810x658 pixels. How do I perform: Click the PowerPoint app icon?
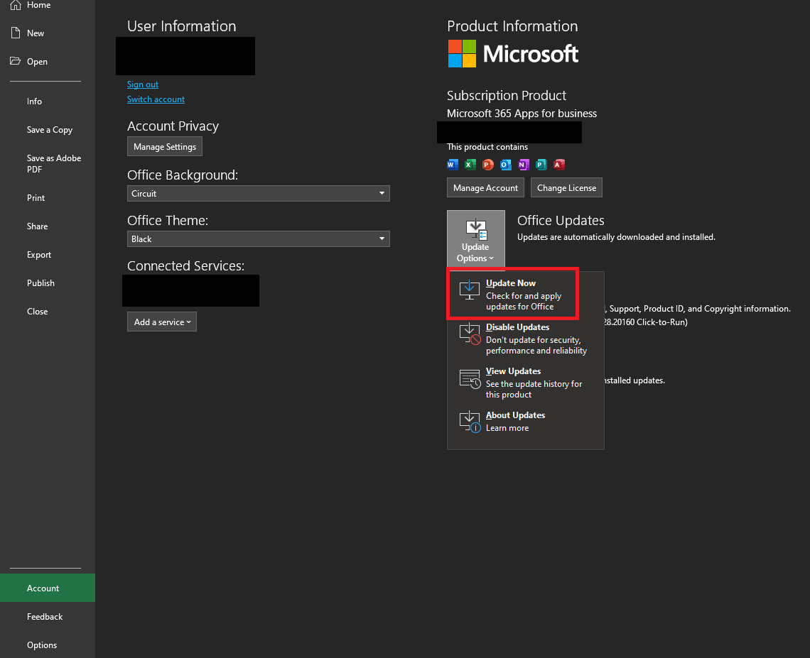point(487,165)
